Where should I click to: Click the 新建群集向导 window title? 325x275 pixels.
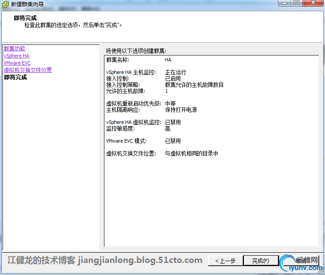point(27,4)
